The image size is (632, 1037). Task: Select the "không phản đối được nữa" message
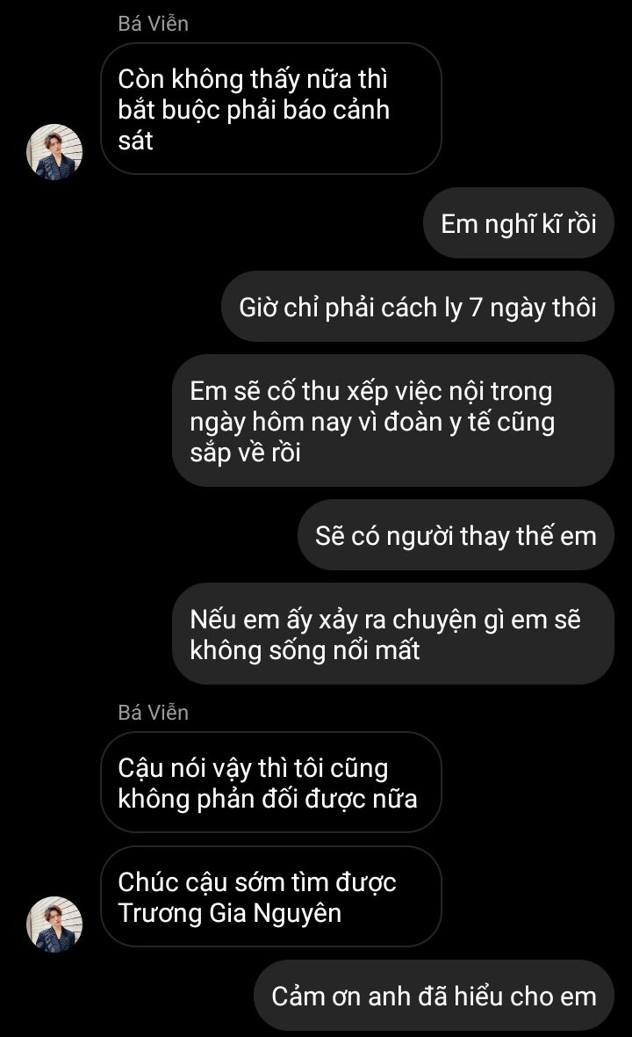(x=270, y=782)
